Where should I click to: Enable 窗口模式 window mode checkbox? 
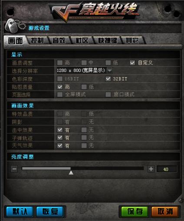(x=108, y=94)
